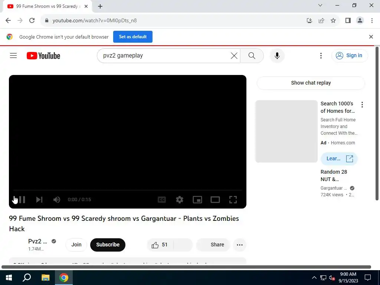The image size is (380, 285).
Task: Start voice search with microphone
Action: (x=277, y=56)
